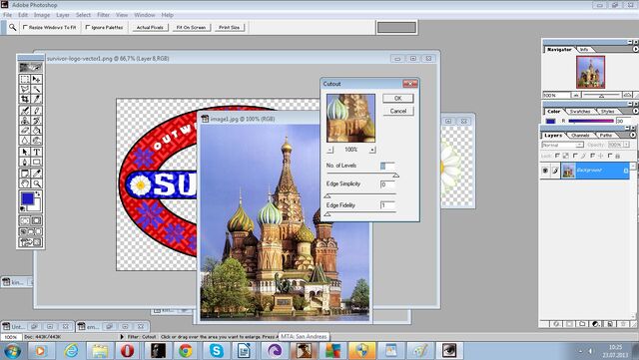Viewport: 639px width, 360px height.
Task: Open the Color palette menu arrow
Action: (x=635, y=111)
